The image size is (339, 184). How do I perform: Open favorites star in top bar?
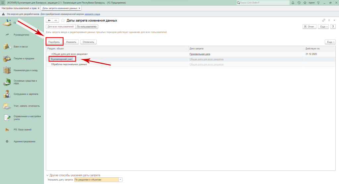(305, 3)
